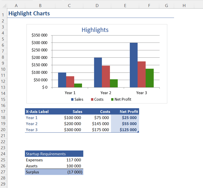Select the Year 3 blue Sales bar
The image size is (203, 188).
pyautogui.click(x=134, y=65)
